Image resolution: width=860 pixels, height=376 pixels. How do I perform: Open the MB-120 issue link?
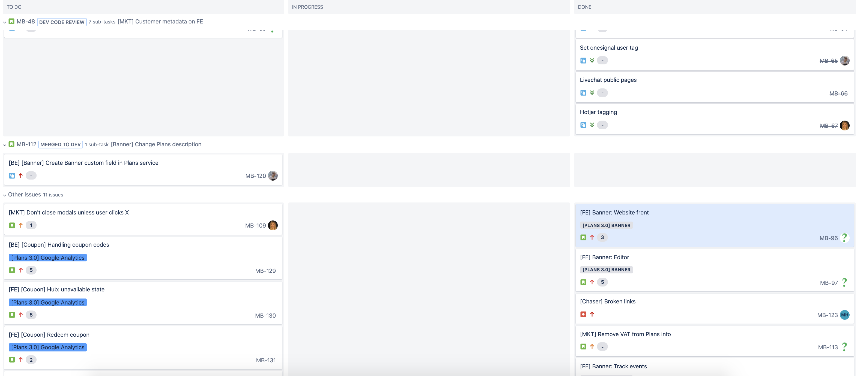tap(255, 176)
